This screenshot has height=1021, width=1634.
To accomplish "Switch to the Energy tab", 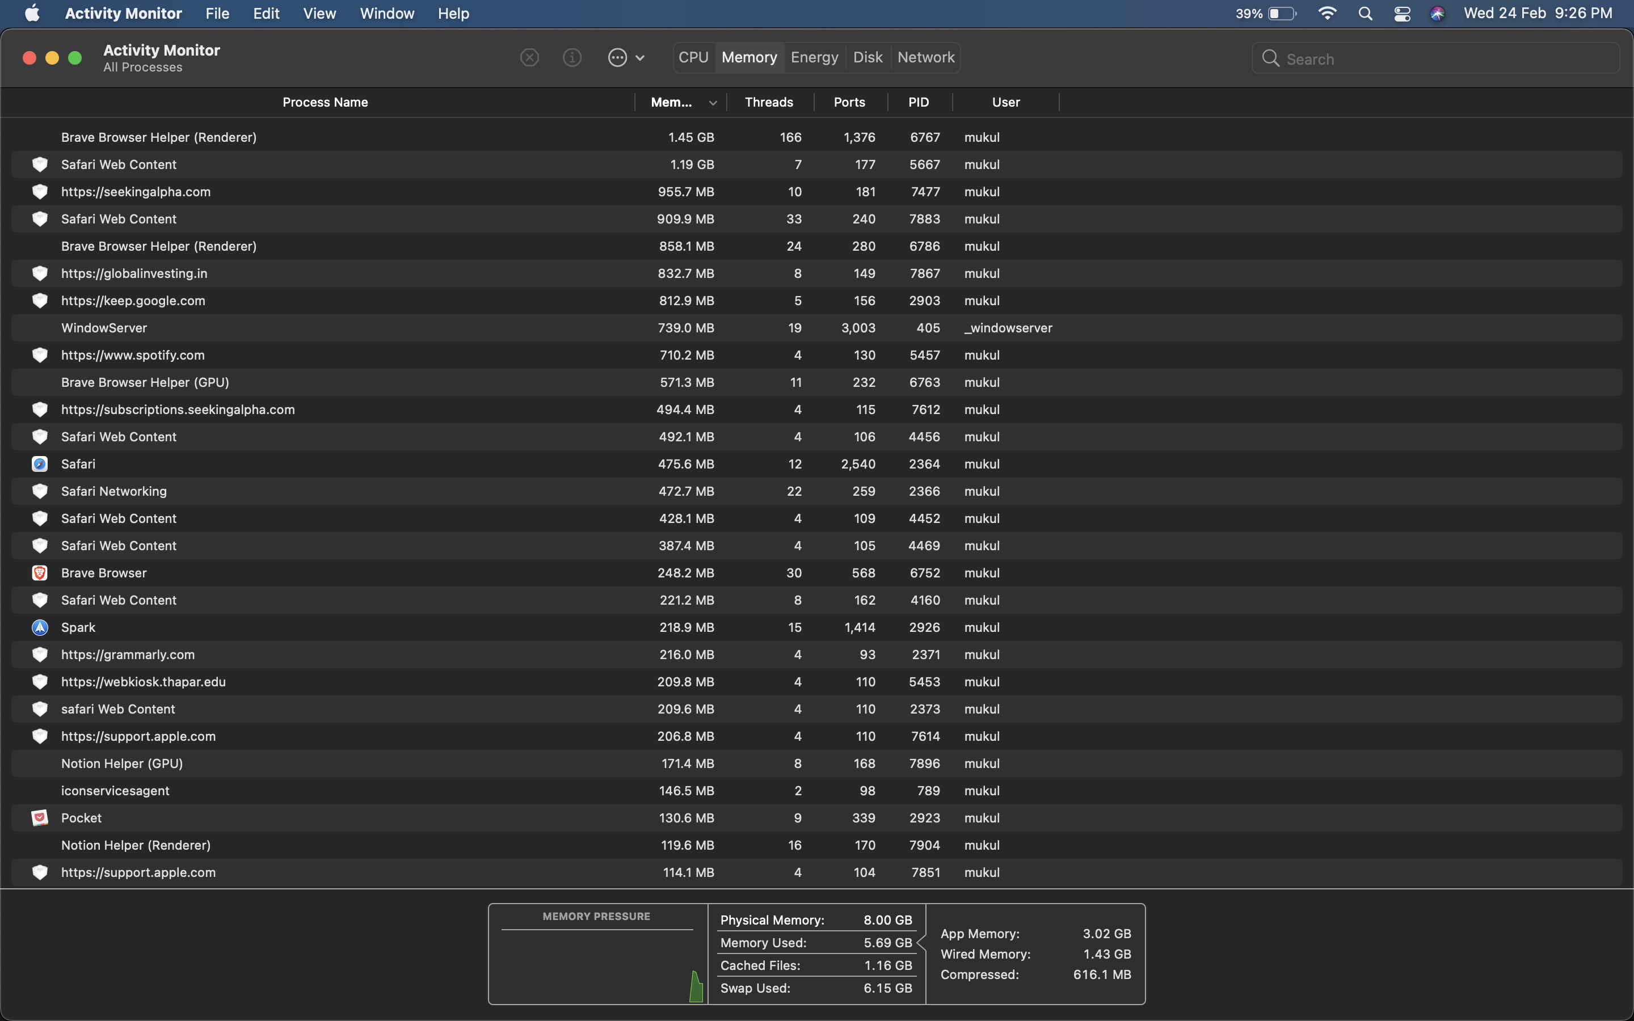I will pos(814,57).
